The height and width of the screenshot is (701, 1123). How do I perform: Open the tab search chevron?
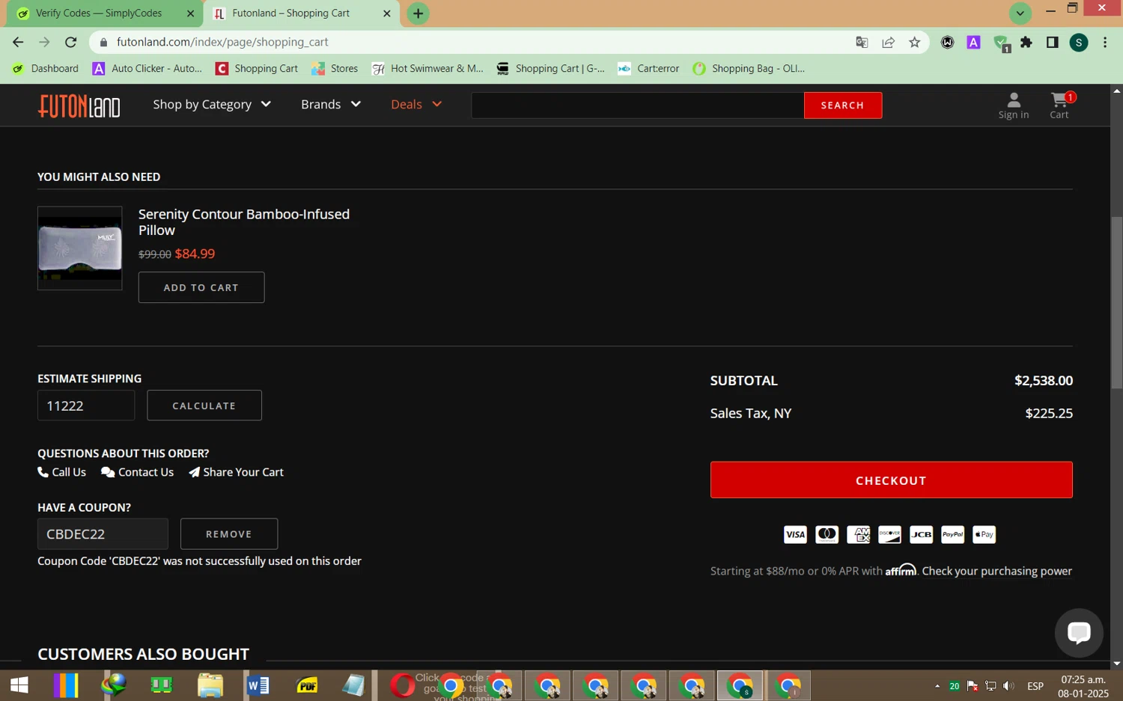[x=1020, y=13]
